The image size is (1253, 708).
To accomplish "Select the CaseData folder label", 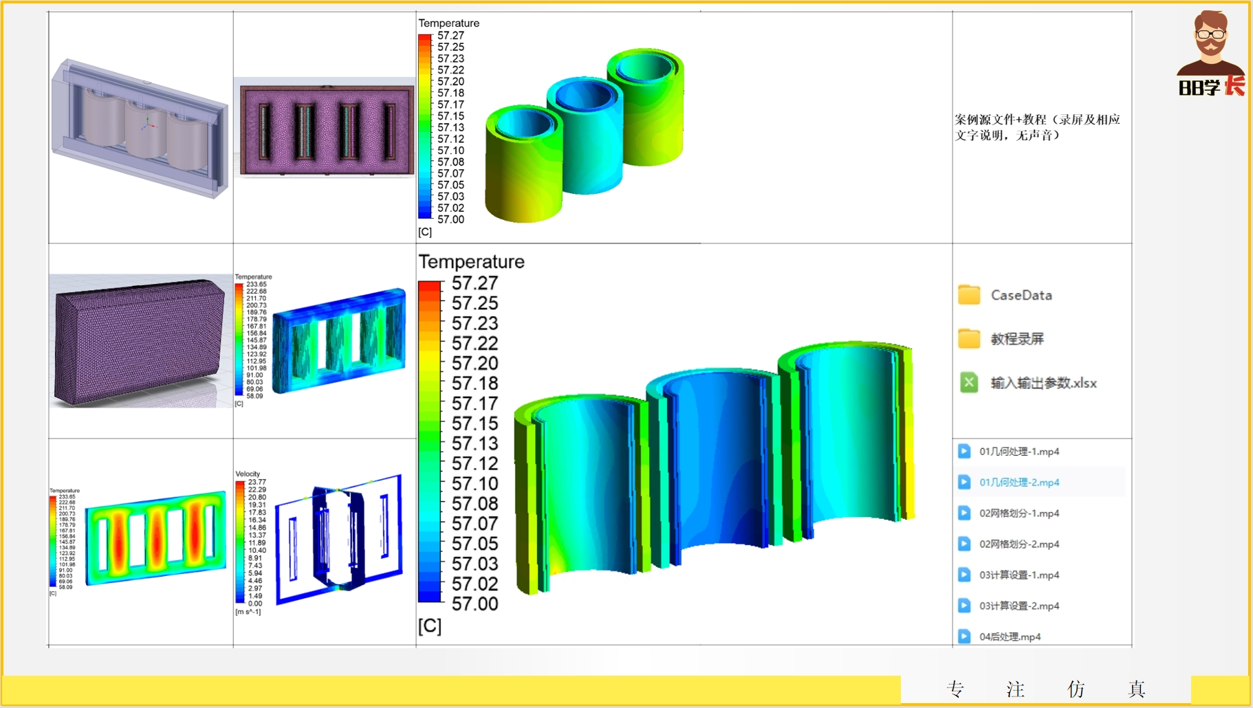I will [1021, 295].
